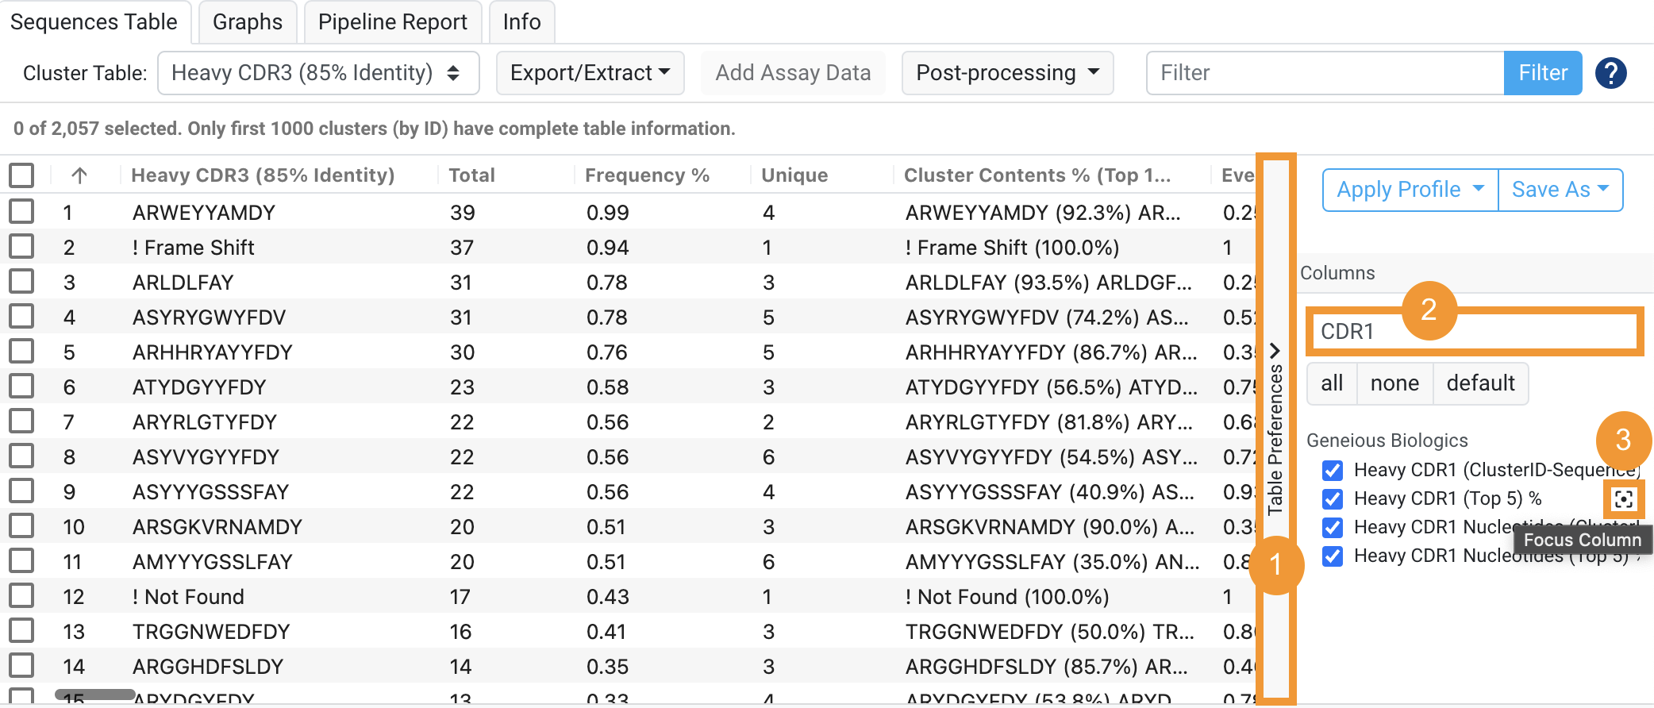This screenshot has height=708, width=1654.
Task: Open the Post-processing dropdown
Action: coord(1007,73)
